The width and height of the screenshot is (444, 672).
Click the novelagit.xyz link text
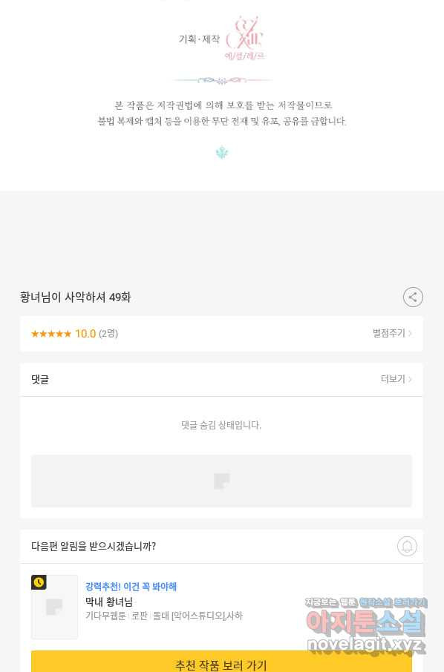point(365,644)
